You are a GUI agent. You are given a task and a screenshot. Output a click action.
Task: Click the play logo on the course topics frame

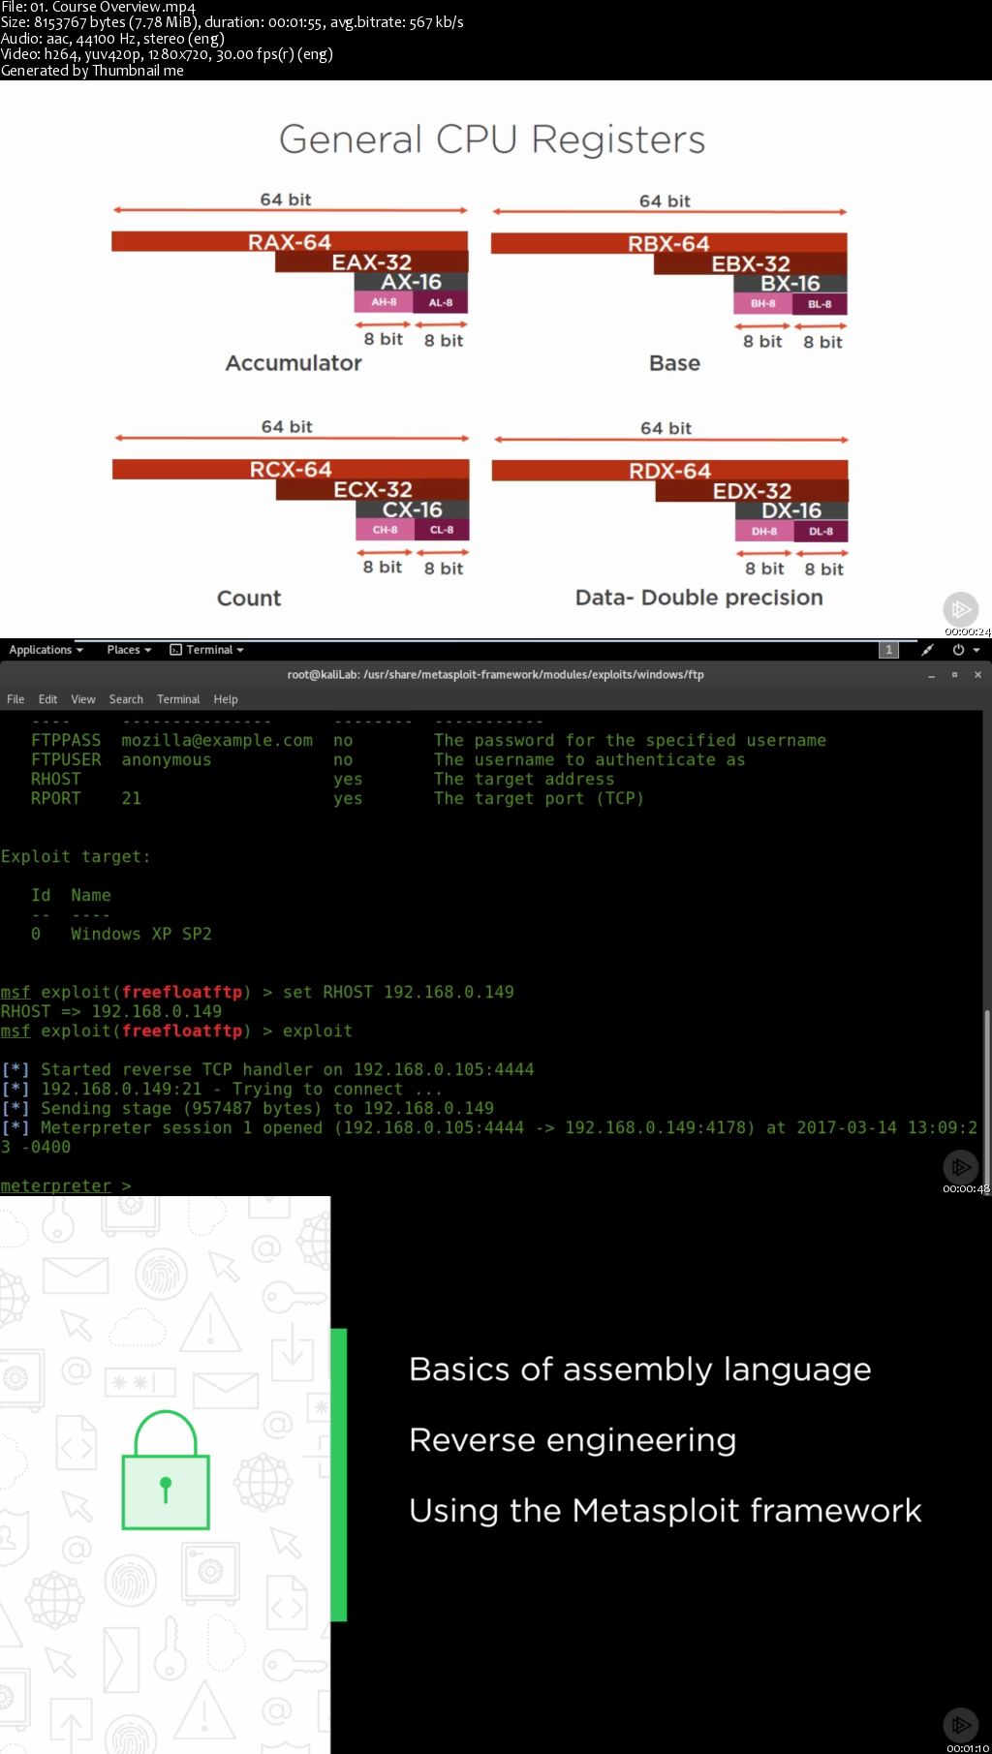click(960, 1725)
